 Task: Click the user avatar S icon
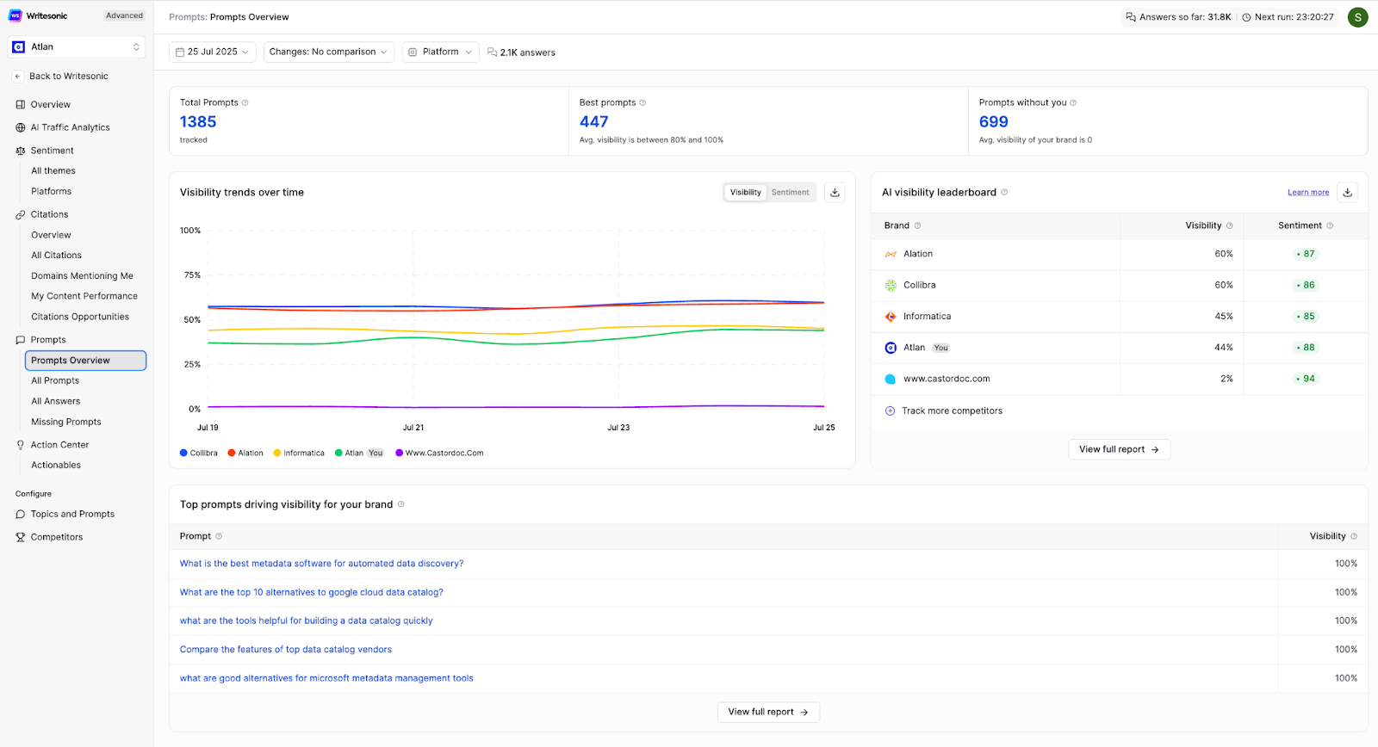tap(1358, 17)
